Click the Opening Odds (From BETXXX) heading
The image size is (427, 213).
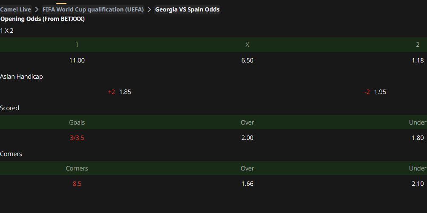click(43, 19)
